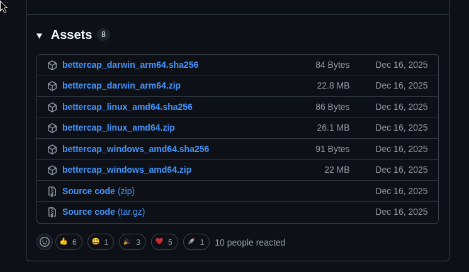Toggle the party popper reaction

[x=132, y=242]
